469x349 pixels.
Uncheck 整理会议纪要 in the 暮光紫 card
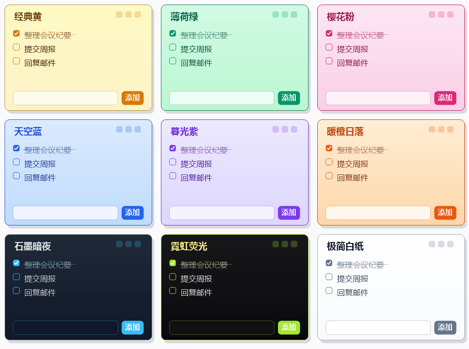pos(172,148)
